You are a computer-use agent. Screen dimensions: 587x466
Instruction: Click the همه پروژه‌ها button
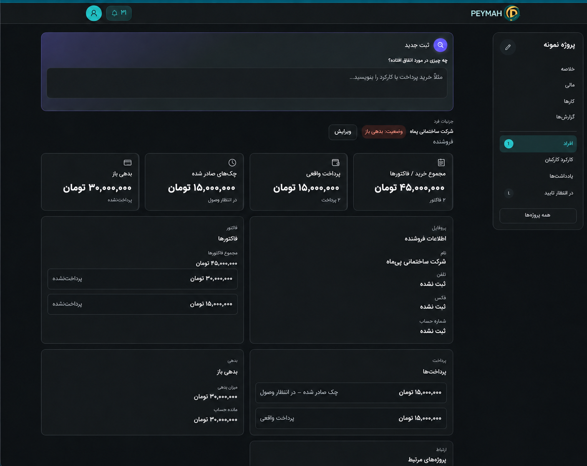(538, 215)
